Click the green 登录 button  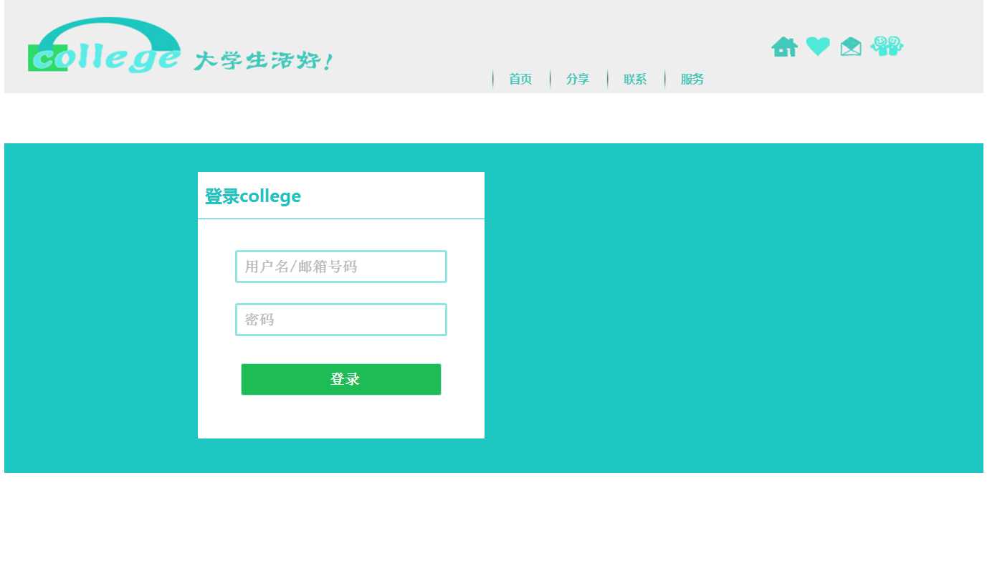(341, 379)
